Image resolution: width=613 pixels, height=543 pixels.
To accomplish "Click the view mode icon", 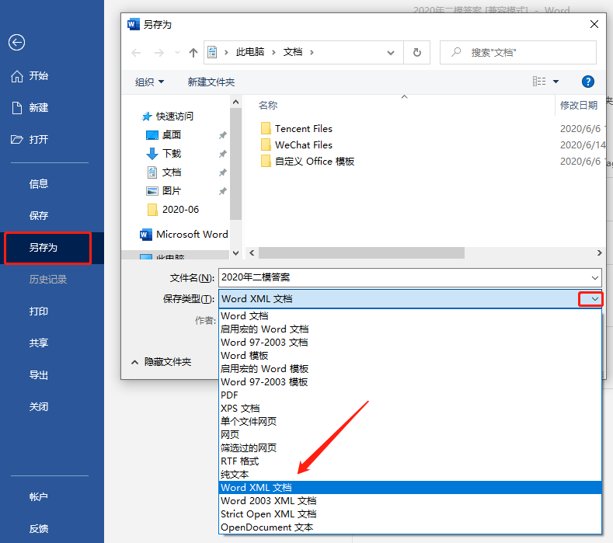I will (x=539, y=82).
